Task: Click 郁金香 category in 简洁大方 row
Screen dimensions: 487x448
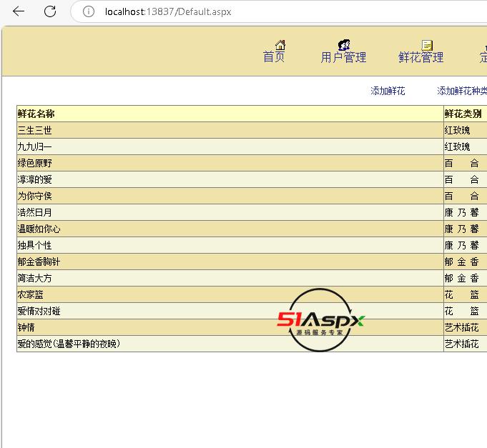Action: [461, 278]
